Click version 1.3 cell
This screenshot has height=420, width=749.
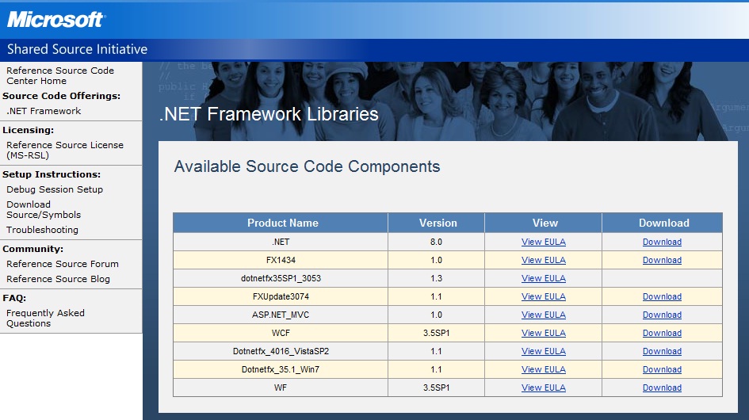coord(436,278)
